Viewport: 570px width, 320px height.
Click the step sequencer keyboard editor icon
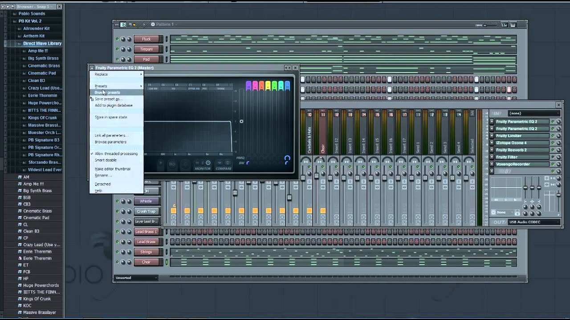513,25
